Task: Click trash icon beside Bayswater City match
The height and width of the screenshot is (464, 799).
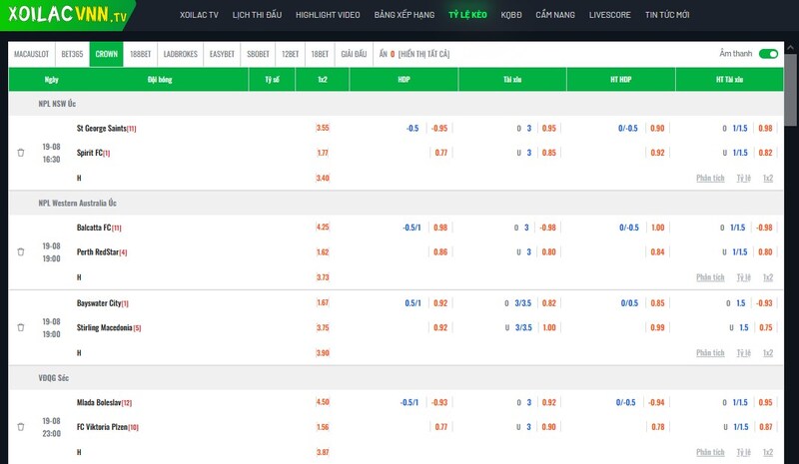Action: click(x=20, y=327)
